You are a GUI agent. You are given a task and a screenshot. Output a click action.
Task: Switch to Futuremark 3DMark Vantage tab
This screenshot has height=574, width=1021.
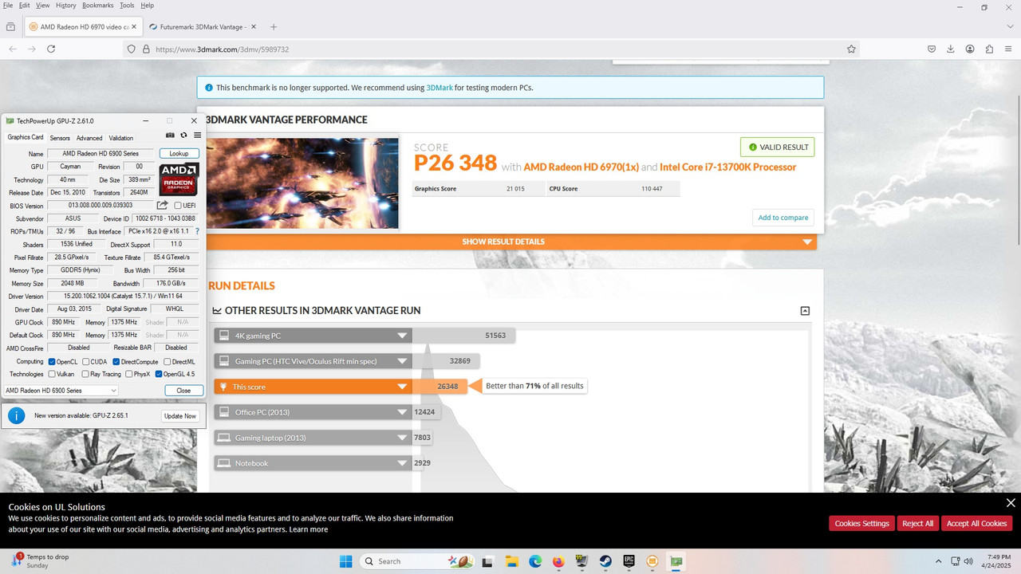[201, 26]
